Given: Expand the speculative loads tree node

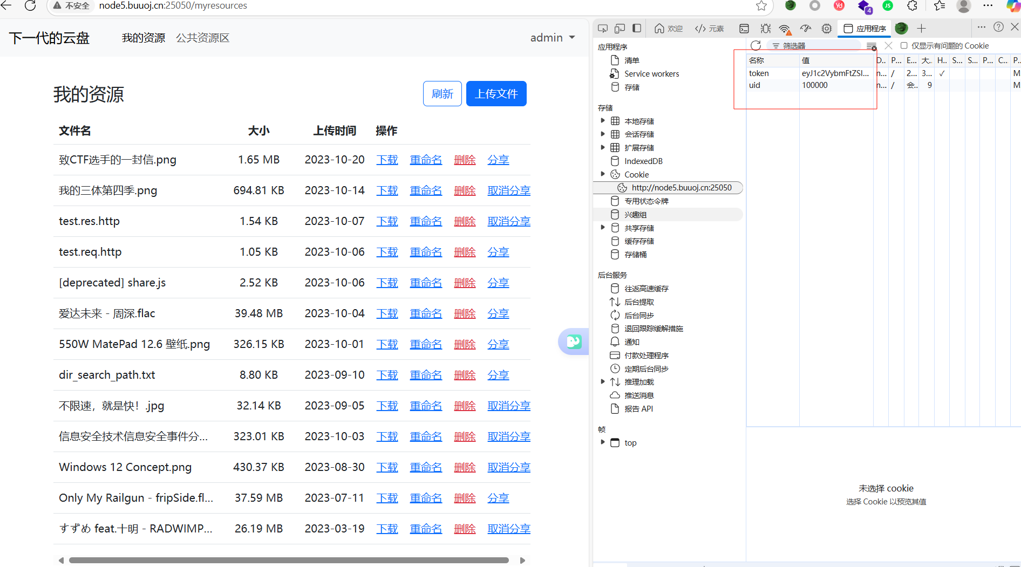Looking at the screenshot, I should point(603,381).
